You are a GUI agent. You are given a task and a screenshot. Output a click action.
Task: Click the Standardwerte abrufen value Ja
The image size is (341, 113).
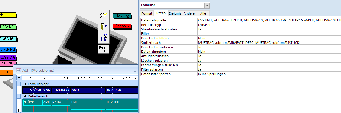coord(269,29)
